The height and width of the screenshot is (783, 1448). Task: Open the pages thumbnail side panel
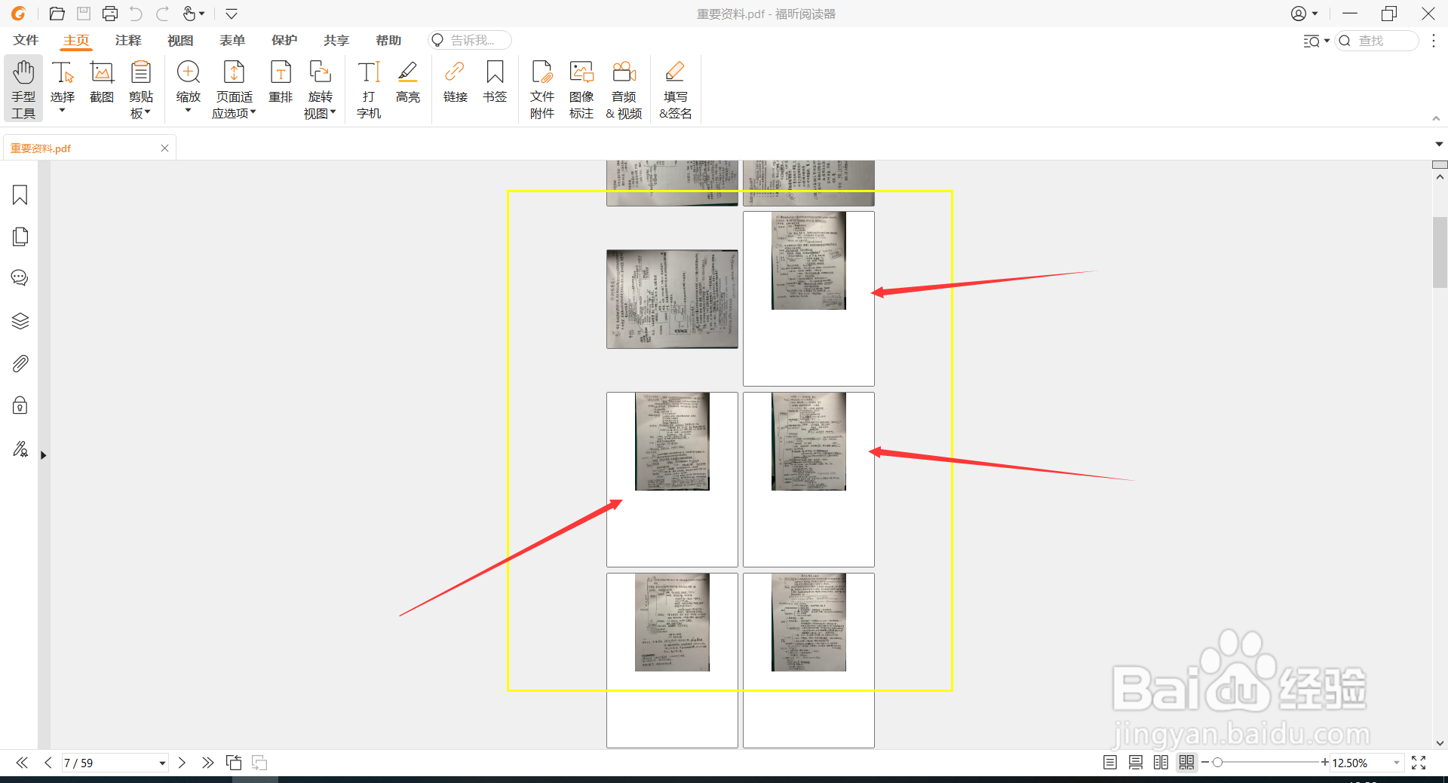(20, 237)
